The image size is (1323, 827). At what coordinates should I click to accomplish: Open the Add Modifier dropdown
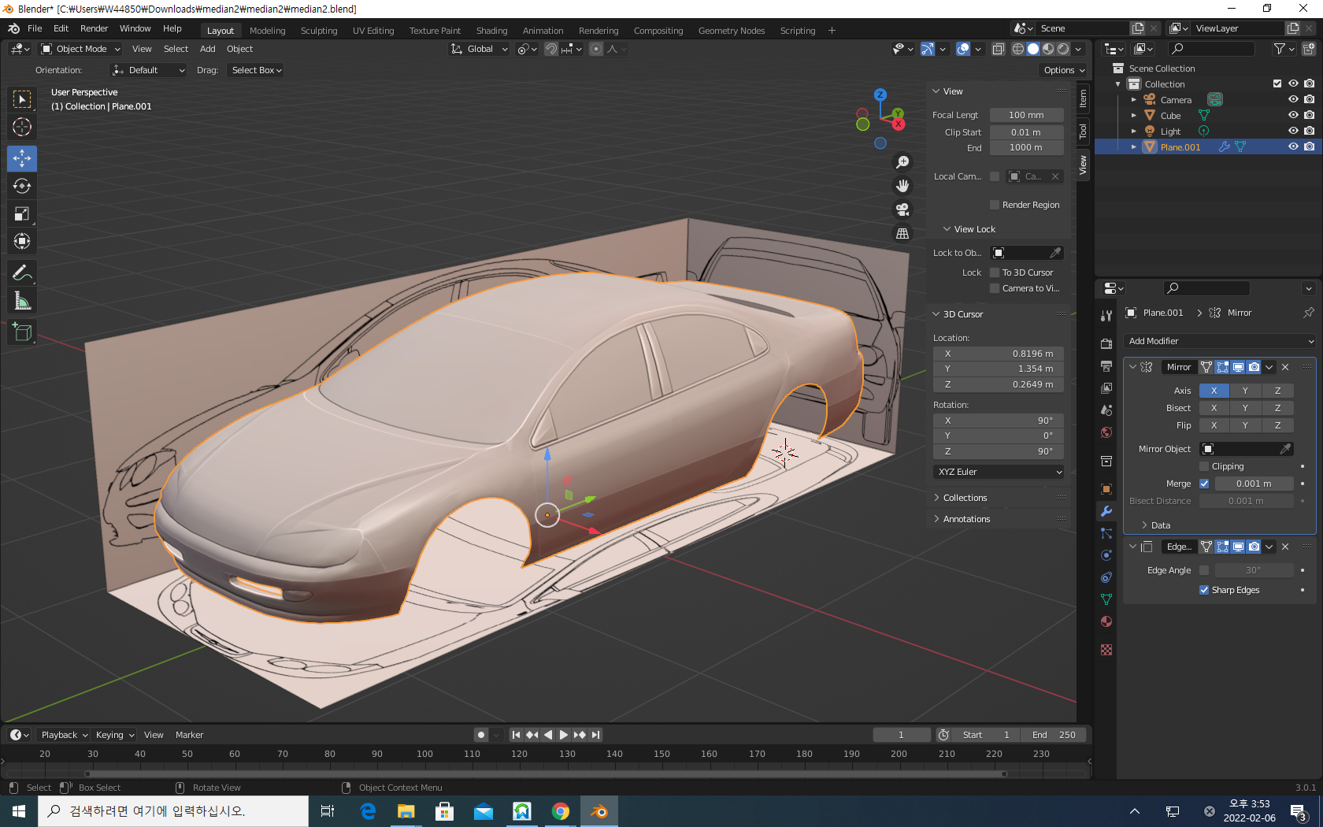[1220, 341]
